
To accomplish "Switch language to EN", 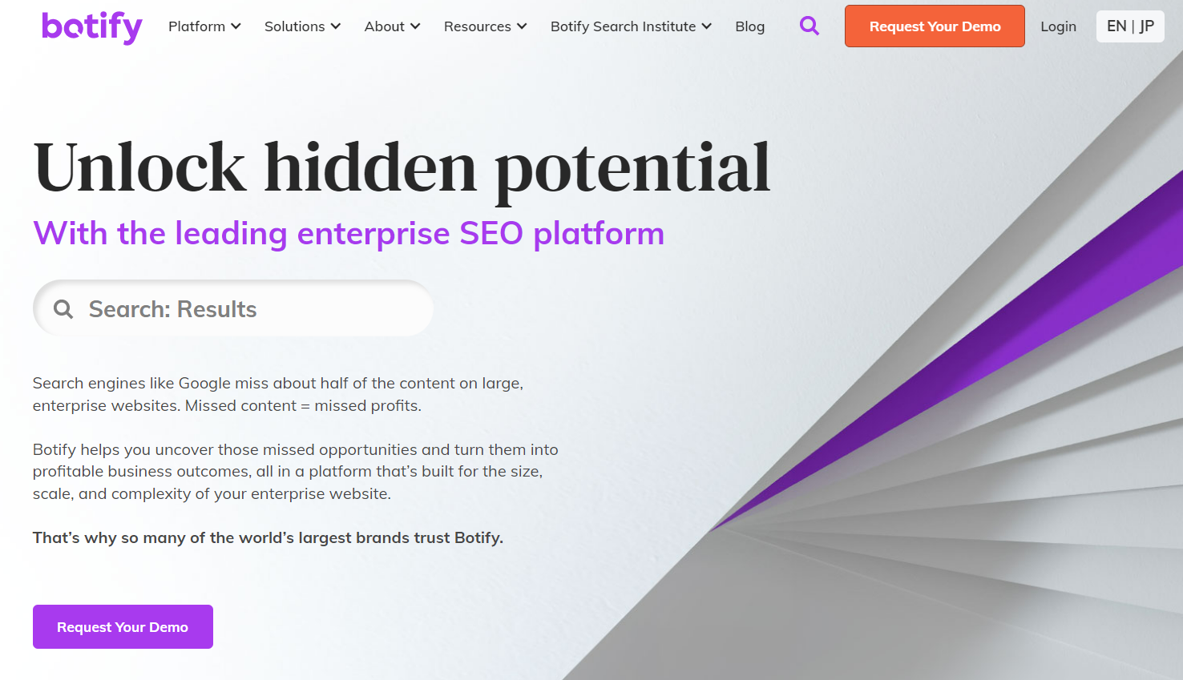I will click(x=1116, y=26).
